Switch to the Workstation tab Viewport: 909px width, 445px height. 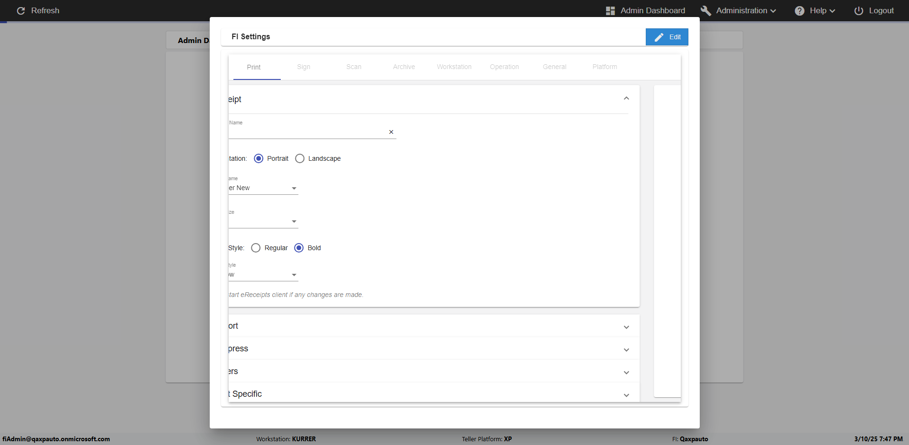point(454,67)
